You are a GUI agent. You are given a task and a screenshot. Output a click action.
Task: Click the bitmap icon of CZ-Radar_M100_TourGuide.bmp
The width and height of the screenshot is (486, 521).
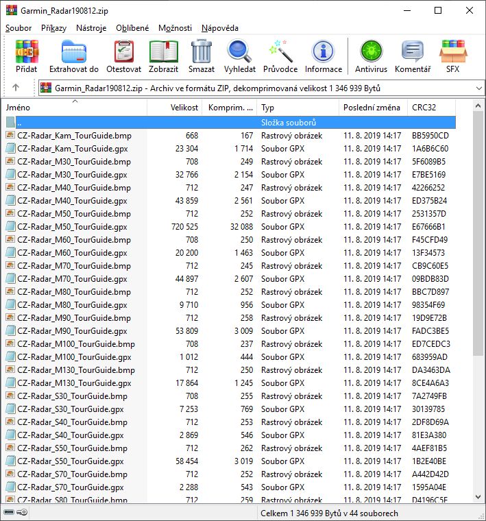point(10,343)
